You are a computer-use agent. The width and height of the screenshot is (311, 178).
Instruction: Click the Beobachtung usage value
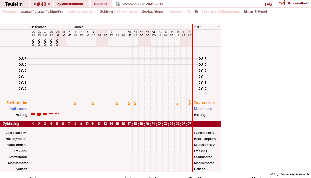[x=152, y=11]
